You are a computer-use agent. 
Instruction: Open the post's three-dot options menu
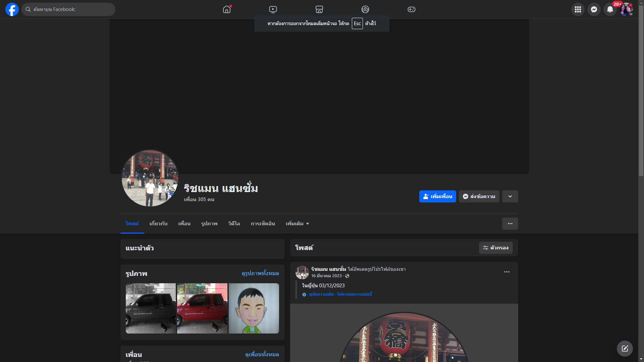[506, 272]
